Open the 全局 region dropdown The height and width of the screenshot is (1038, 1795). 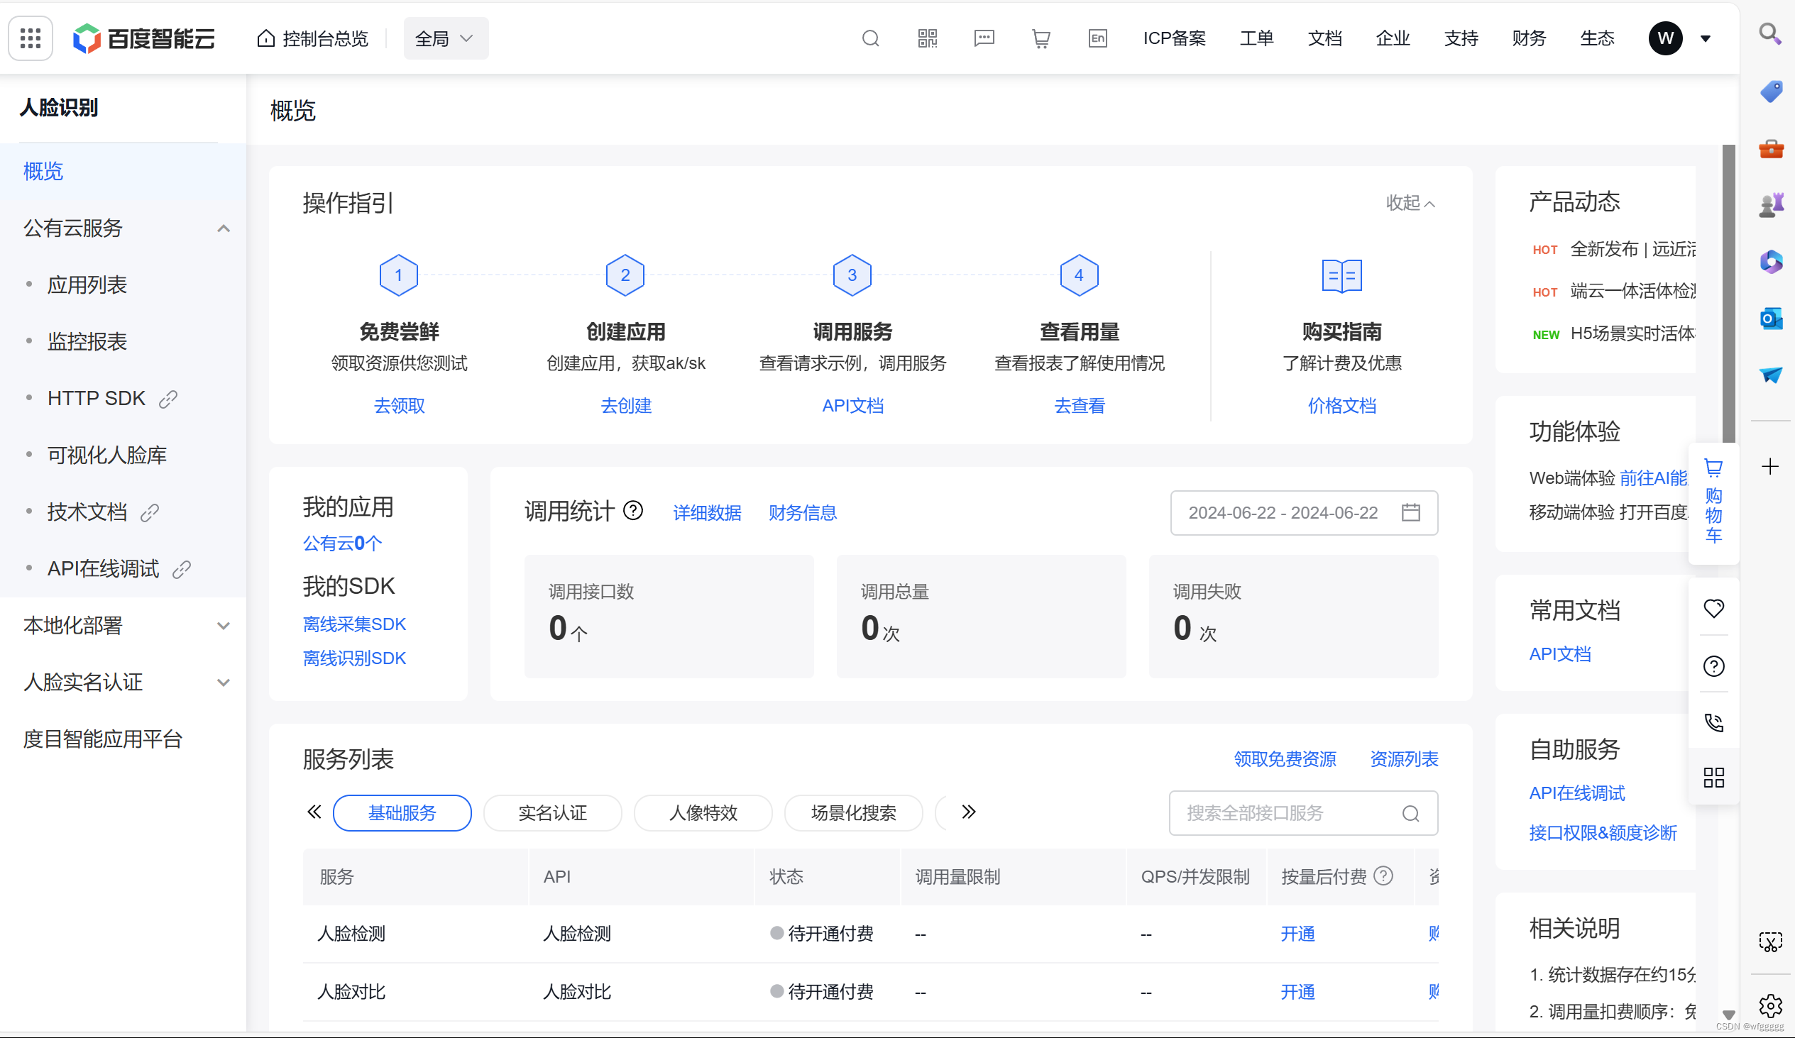coord(446,38)
